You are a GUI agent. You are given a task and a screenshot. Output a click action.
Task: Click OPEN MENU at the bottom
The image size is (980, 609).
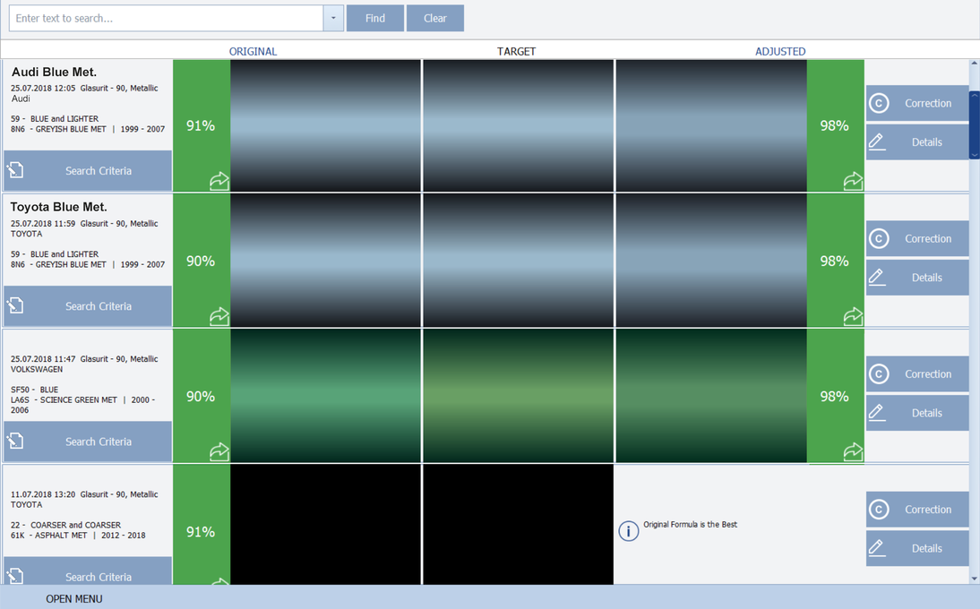pyautogui.click(x=73, y=599)
